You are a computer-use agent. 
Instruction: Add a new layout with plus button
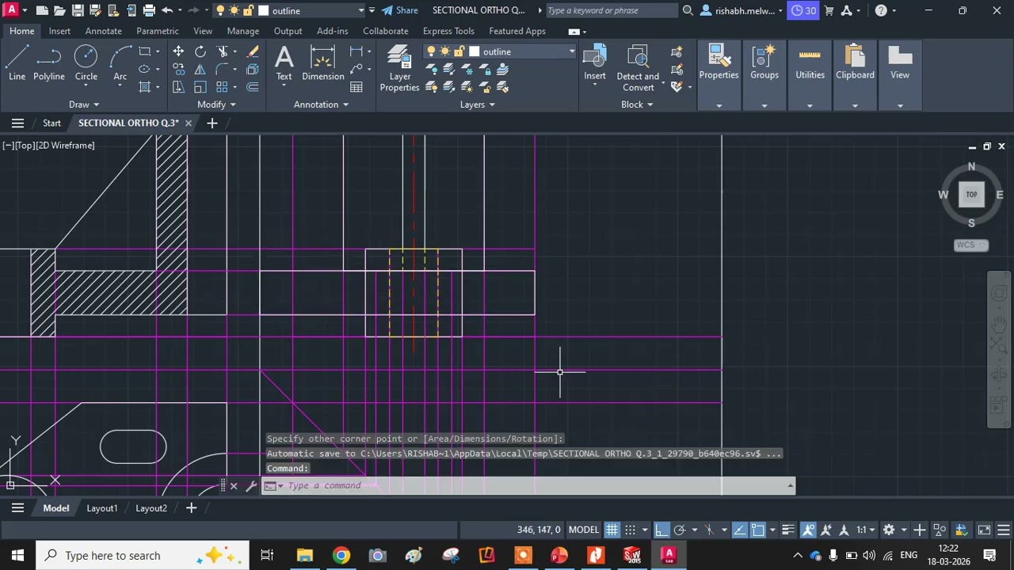click(x=191, y=508)
